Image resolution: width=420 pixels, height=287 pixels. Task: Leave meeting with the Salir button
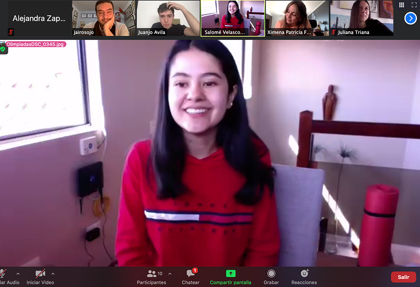tap(403, 277)
